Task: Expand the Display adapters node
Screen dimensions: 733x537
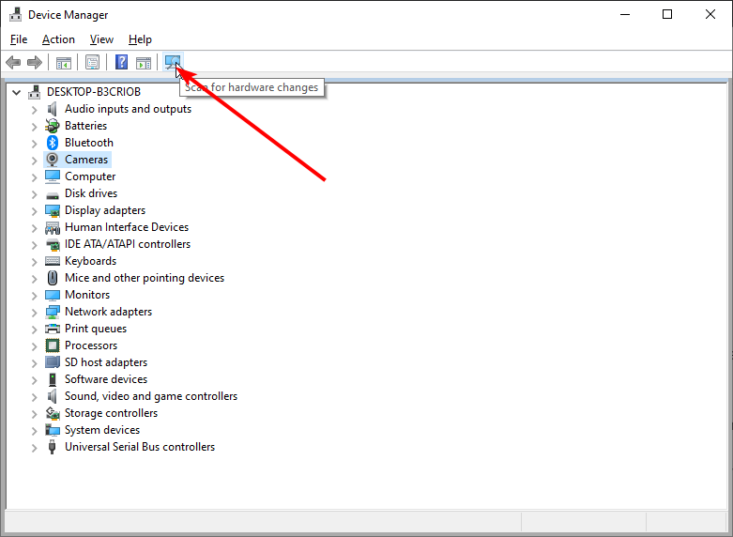Action: click(35, 210)
